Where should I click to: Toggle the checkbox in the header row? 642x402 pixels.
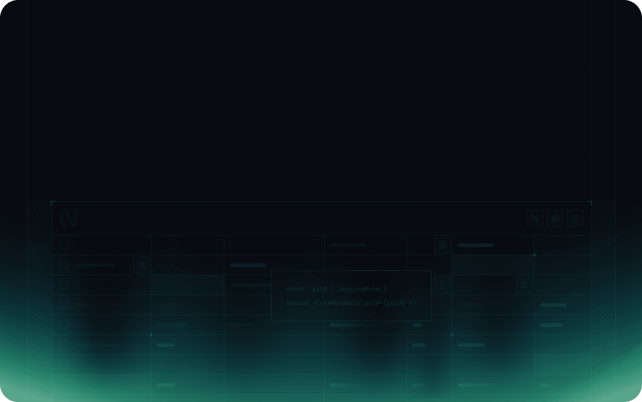pos(64,245)
